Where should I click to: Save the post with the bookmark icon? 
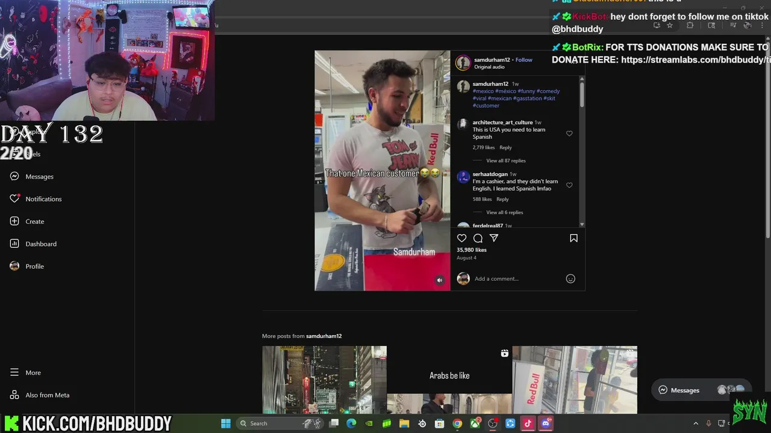[573, 238]
